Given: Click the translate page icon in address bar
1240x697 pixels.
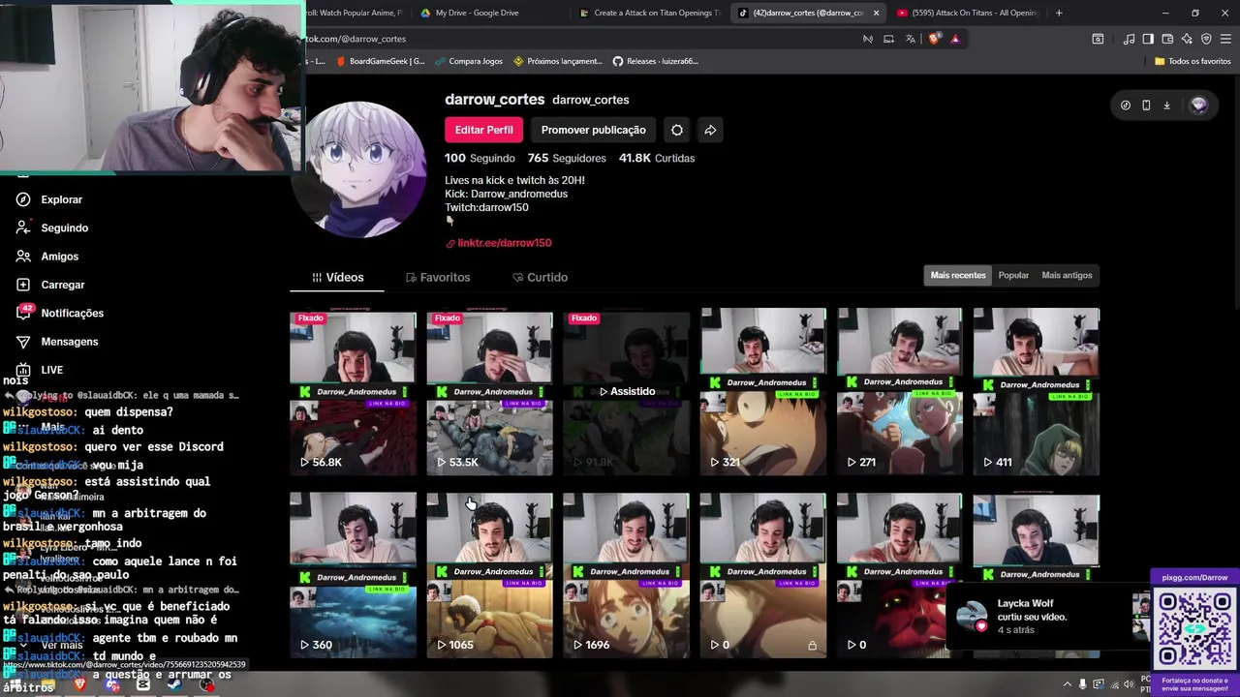Looking at the screenshot, I should [x=911, y=39].
